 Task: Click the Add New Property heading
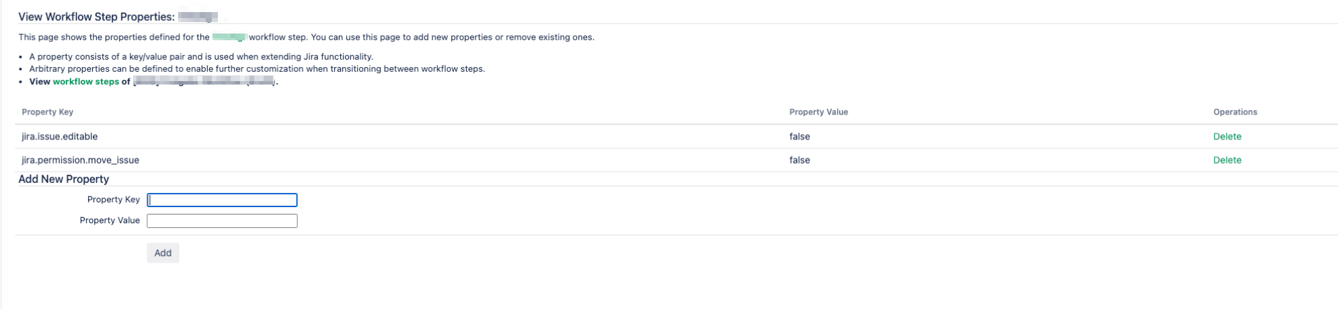click(x=64, y=180)
